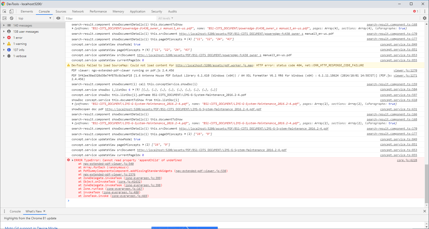Switch to the Sources tab
The width and height of the screenshot is (429, 229).
61,11
